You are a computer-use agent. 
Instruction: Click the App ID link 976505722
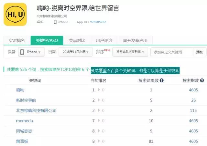(98, 22)
